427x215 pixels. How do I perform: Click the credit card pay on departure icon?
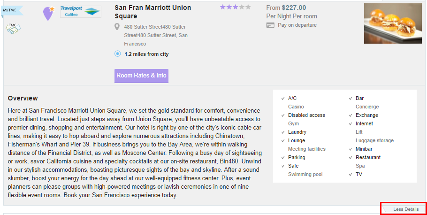tap(270, 25)
